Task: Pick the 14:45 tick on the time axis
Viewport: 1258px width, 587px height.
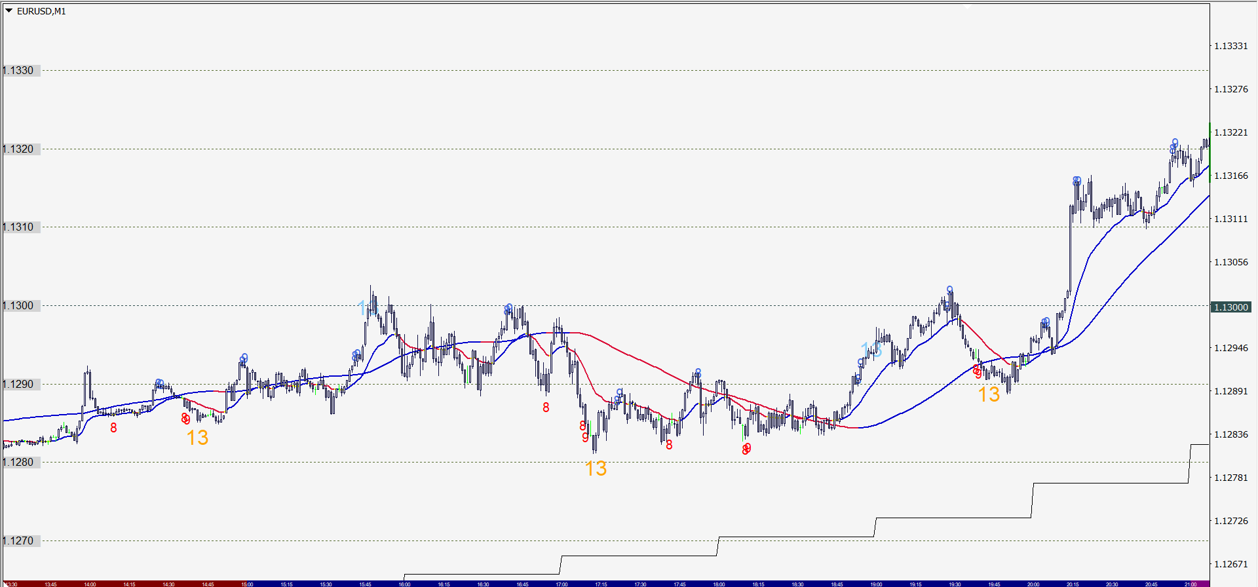Action: tap(208, 584)
